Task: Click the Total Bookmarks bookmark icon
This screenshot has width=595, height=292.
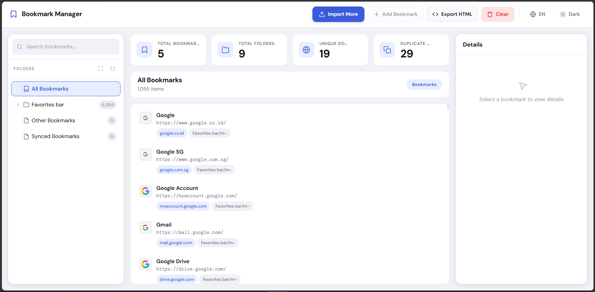Action: coord(145,50)
